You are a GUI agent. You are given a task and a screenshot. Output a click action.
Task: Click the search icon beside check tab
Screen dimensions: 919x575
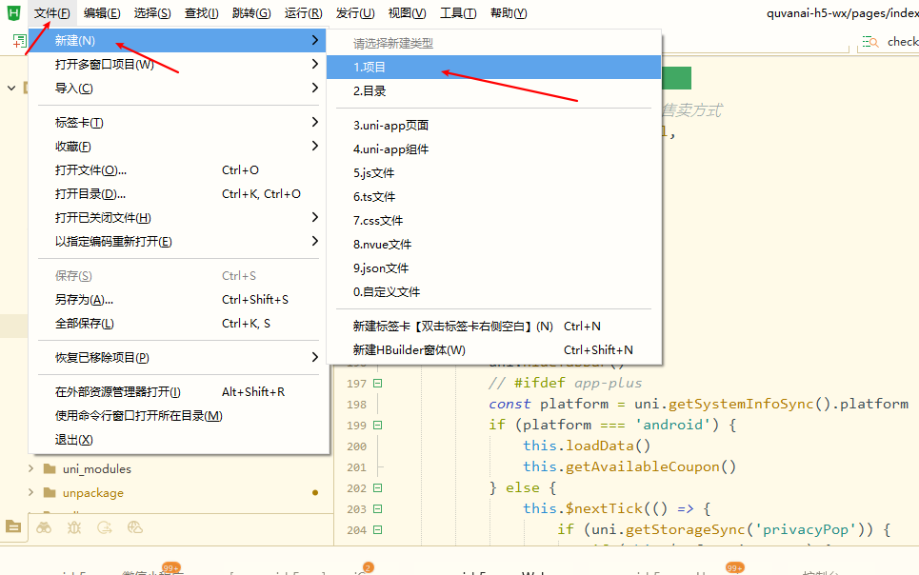869,42
